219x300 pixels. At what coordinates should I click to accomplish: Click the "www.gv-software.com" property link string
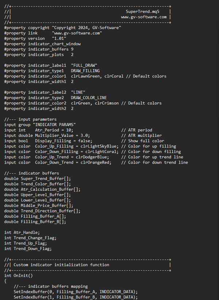77,33
